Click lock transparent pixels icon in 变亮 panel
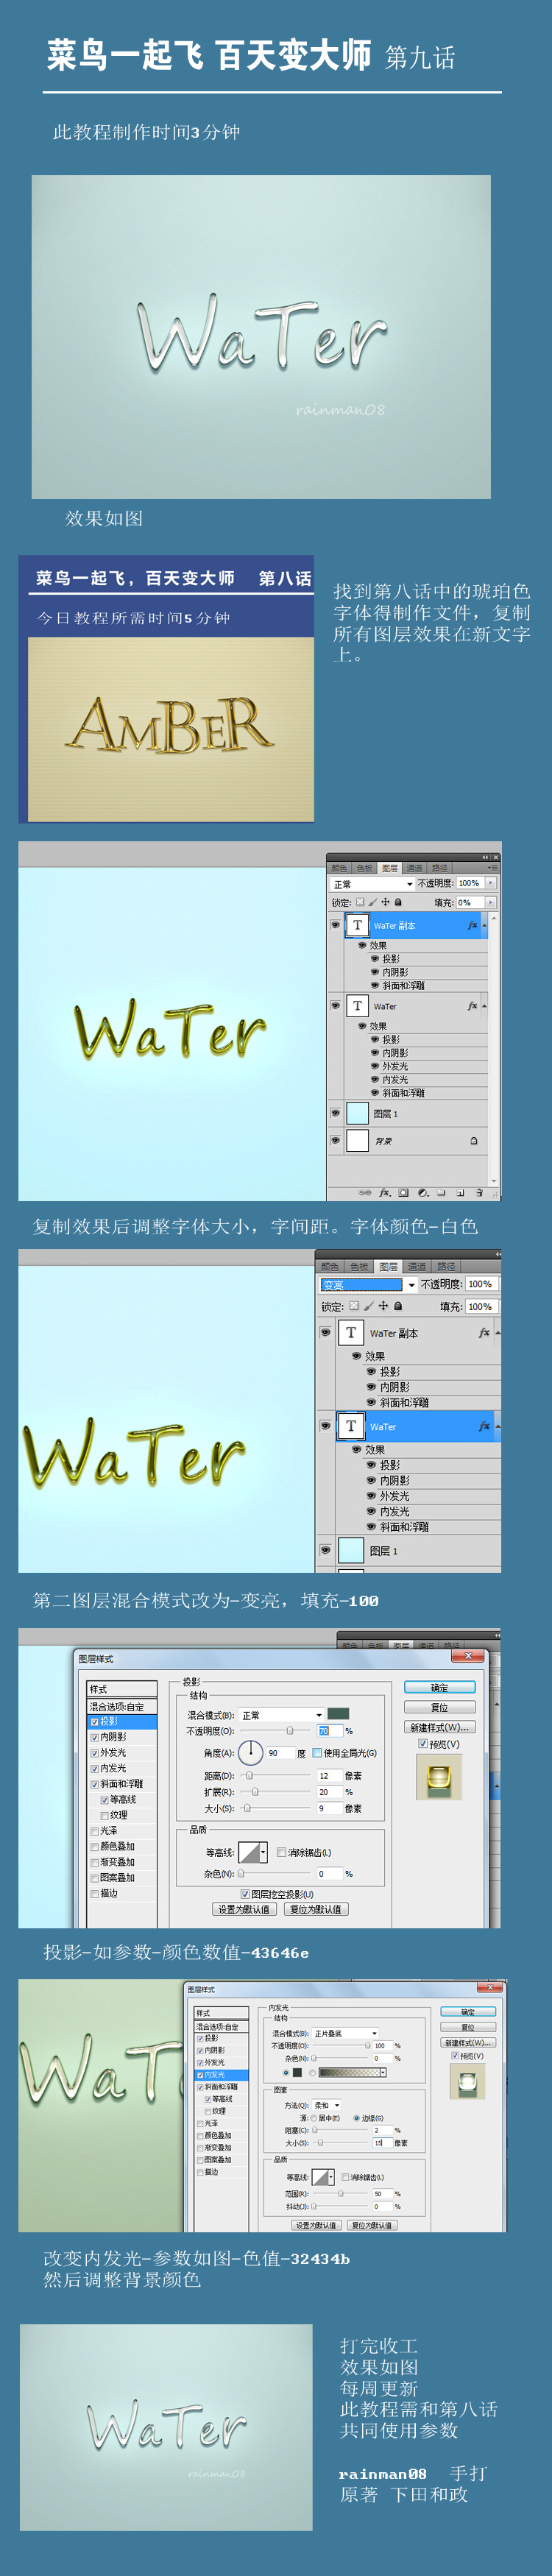Screen dimensions: 552x2576 tap(354, 1306)
